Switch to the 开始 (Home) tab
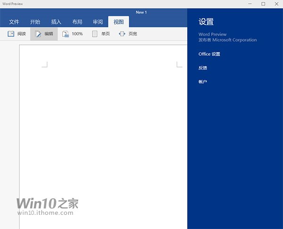 pyautogui.click(x=35, y=22)
